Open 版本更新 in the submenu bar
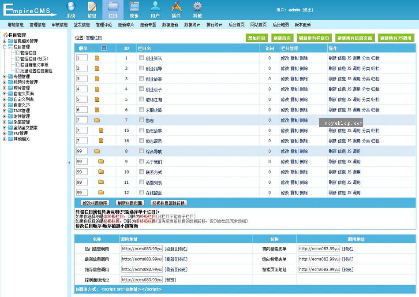Screen dimensions: 419x297 coord(303,25)
